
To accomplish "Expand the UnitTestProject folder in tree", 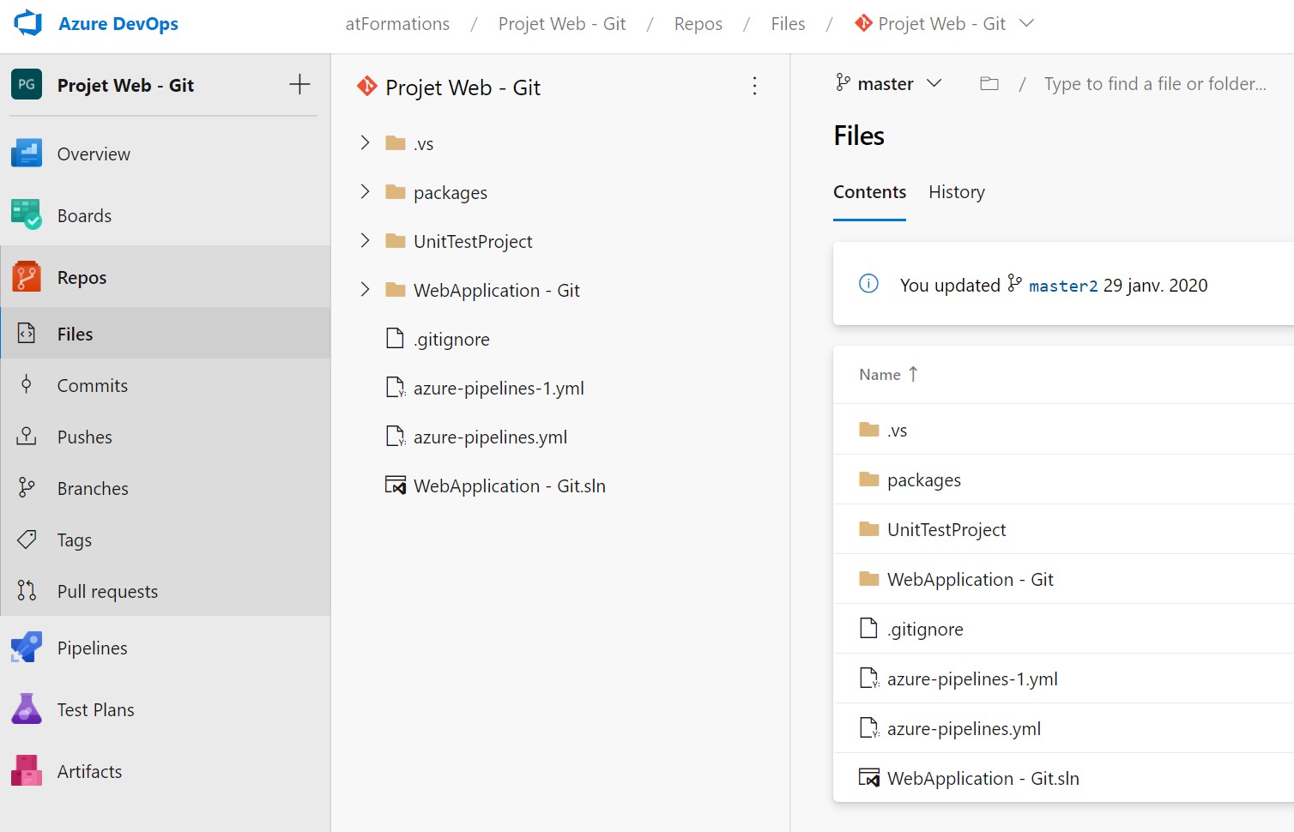I will pos(365,240).
